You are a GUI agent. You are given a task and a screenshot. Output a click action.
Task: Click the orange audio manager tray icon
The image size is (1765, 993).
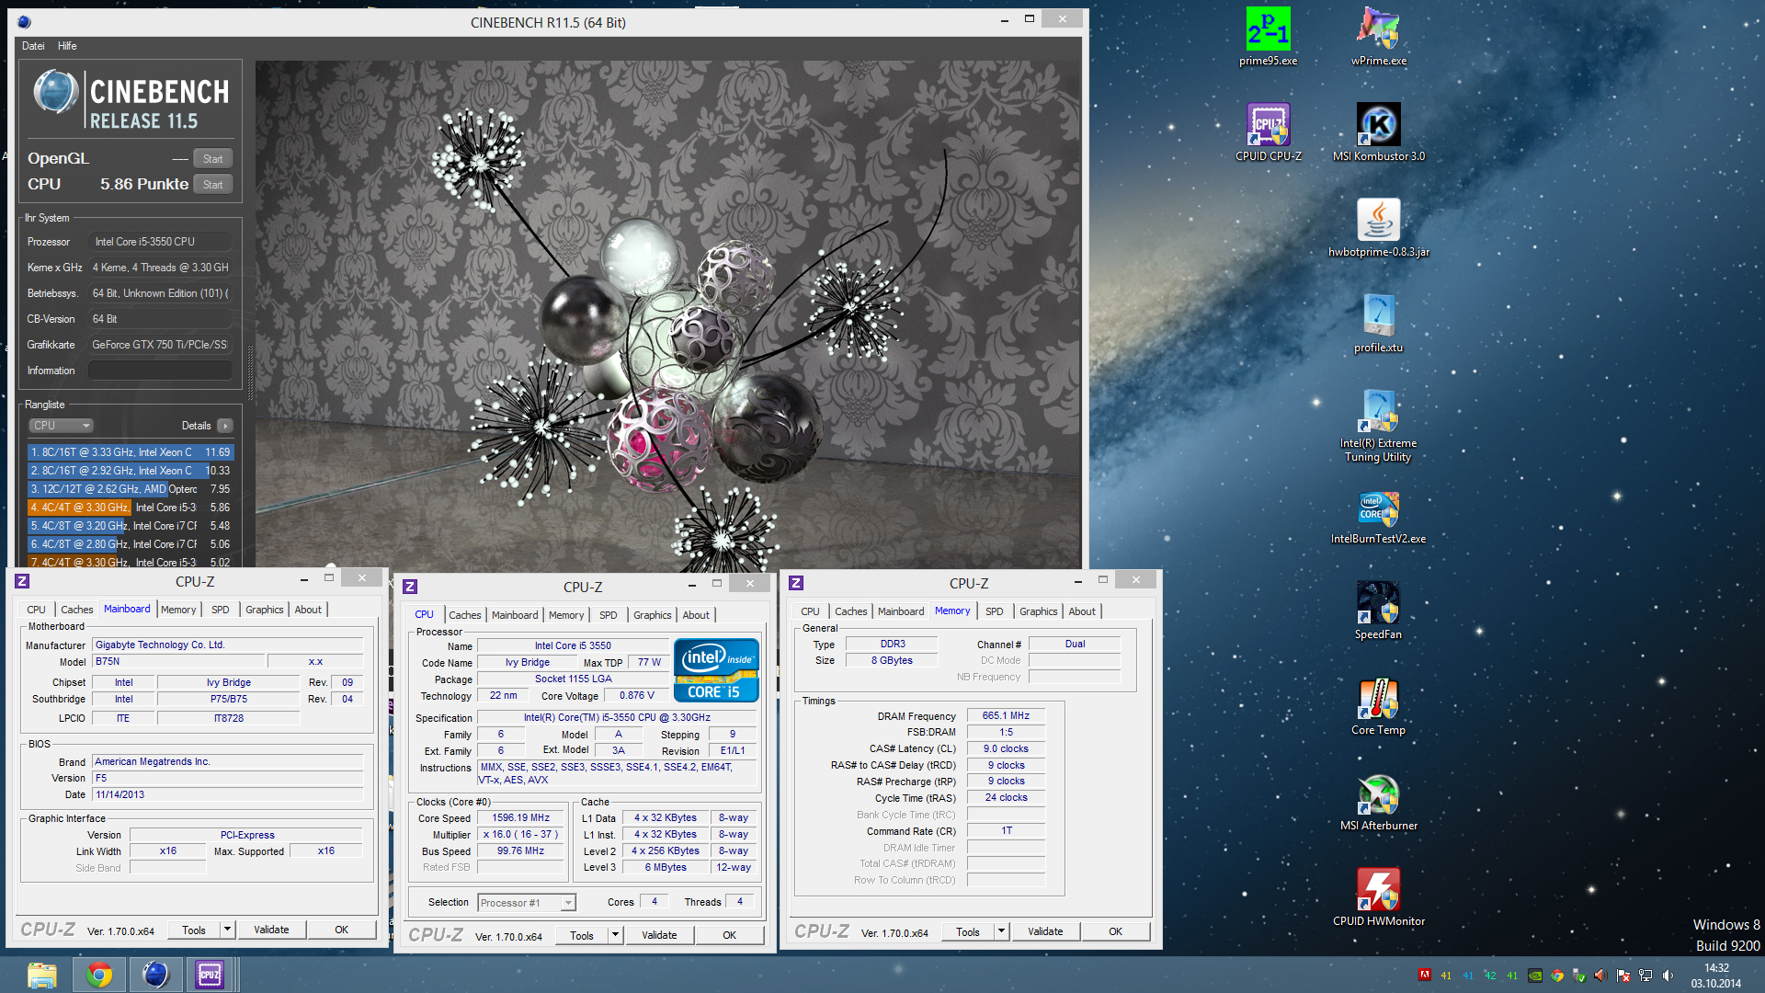1601,976
